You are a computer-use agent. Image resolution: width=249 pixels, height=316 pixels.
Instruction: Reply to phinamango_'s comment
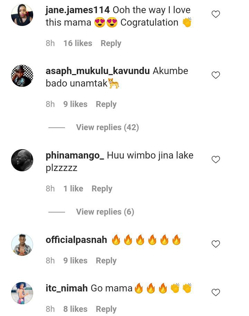pyautogui.click(x=102, y=189)
